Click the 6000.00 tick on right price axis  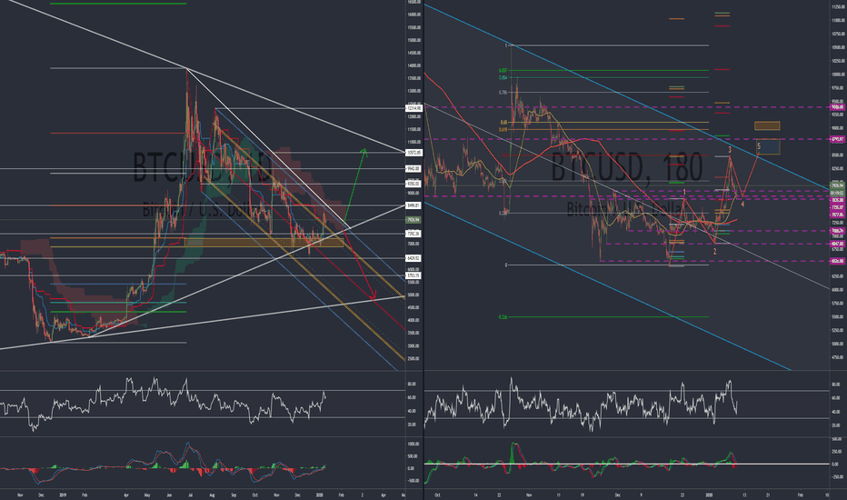[x=838, y=290]
